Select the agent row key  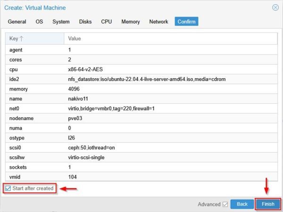pos(16,50)
